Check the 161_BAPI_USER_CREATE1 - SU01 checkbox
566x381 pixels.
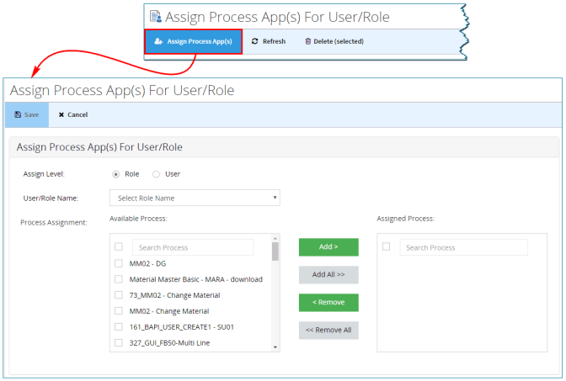click(119, 327)
